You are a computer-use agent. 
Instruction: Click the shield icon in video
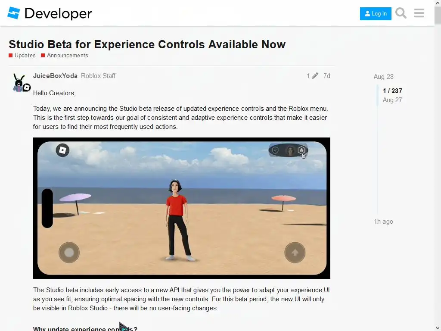(275, 150)
